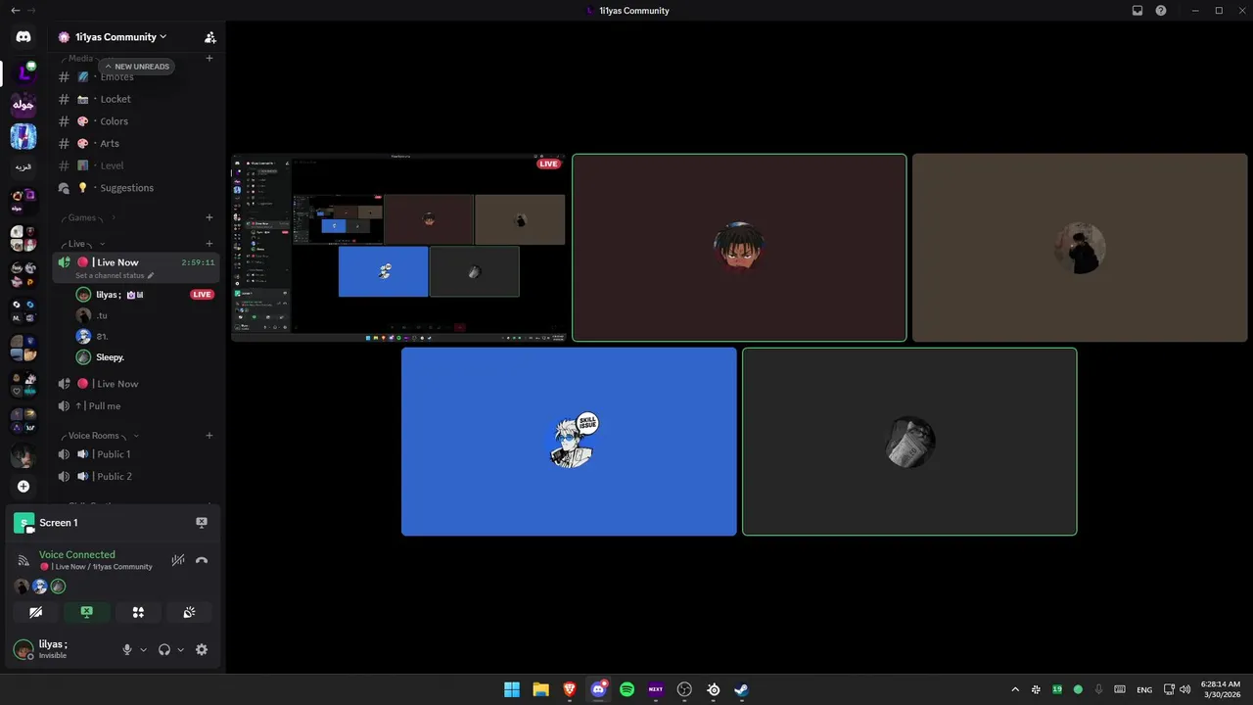Add a server with the plus icon
The width and height of the screenshot is (1253, 705).
tap(23, 487)
